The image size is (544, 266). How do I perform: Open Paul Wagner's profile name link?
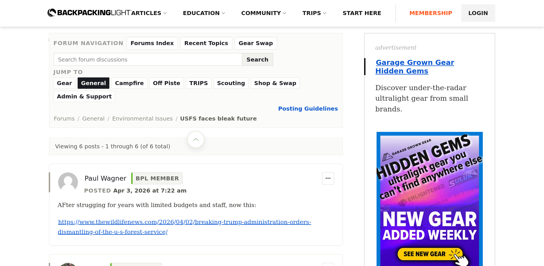pos(105,178)
